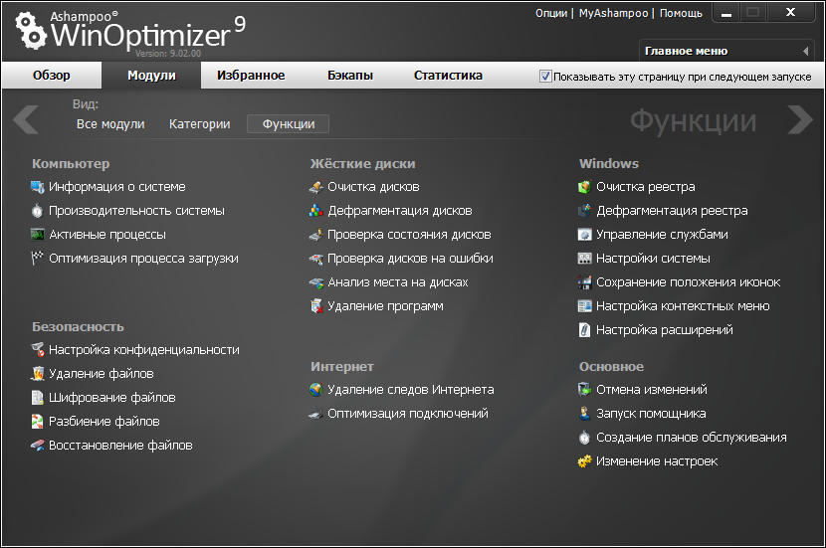826x548 pixels.
Task: Open the MyAshampoo link
Action: (612, 13)
